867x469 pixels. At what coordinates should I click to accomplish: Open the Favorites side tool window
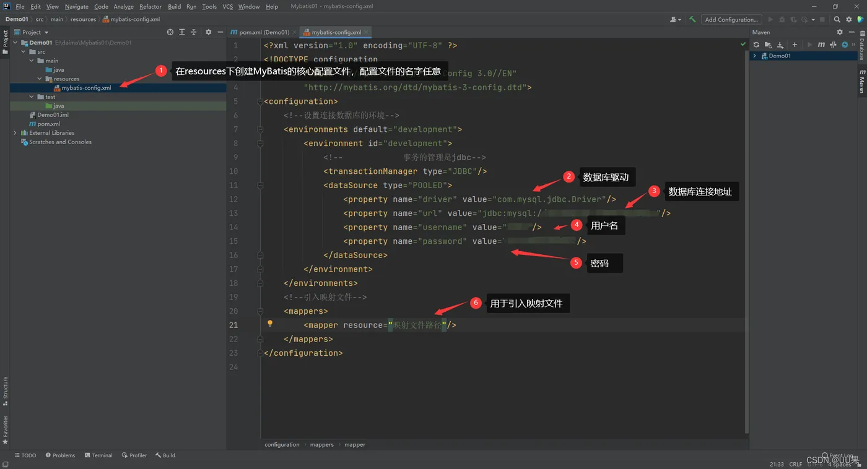click(5, 430)
